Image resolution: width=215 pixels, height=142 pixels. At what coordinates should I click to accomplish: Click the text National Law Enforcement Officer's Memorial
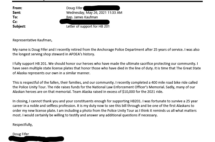128,87
